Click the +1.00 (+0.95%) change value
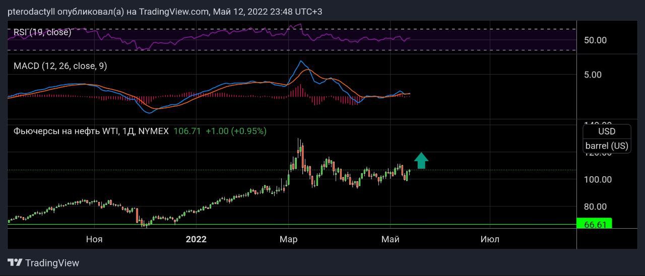This screenshot has width=645, height=276. click(236, 131)
